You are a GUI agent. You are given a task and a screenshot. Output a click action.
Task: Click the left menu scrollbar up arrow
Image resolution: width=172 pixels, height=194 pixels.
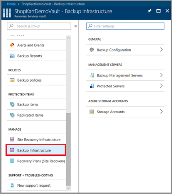tap(69, 38)
